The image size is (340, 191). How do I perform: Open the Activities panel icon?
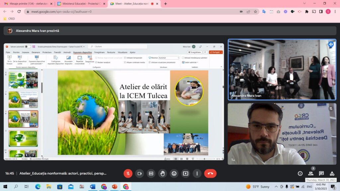pyautogui.click(x=332, y=173)
